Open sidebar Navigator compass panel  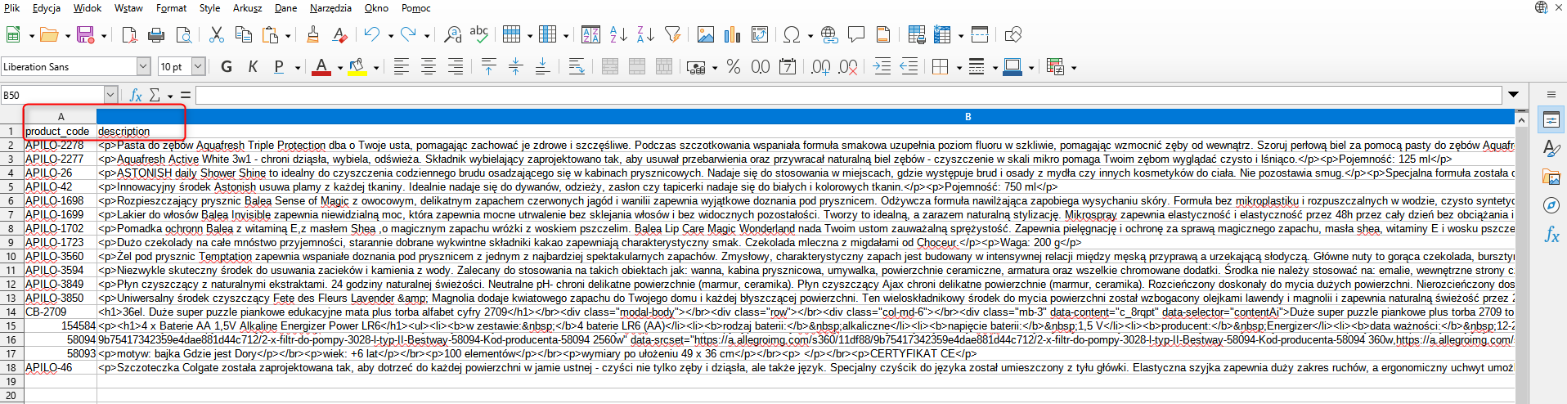click(x=1551, y=205)
